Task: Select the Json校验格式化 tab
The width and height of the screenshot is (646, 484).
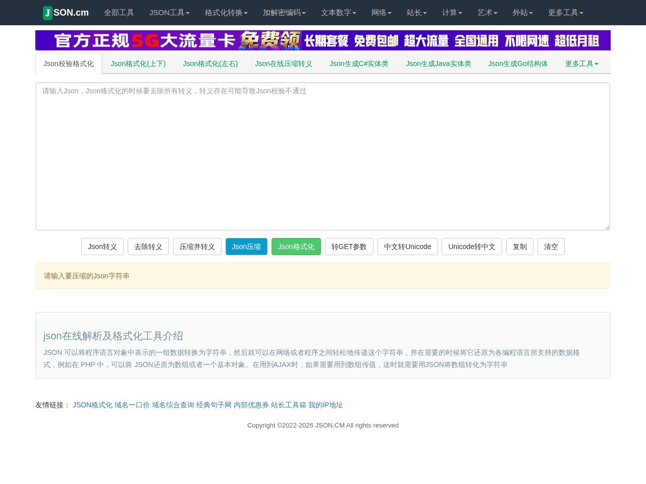Action: 69,64
